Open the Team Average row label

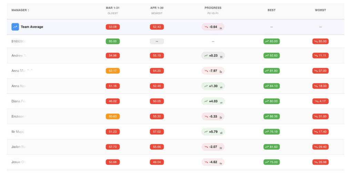[32, 27]
